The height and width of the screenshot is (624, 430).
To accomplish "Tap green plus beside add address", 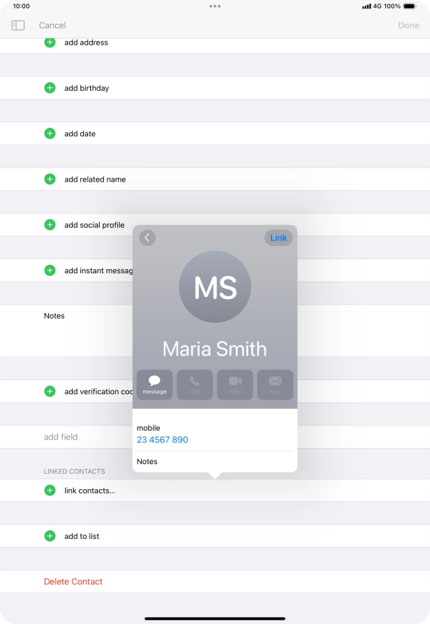I will [x=50, y=43].
